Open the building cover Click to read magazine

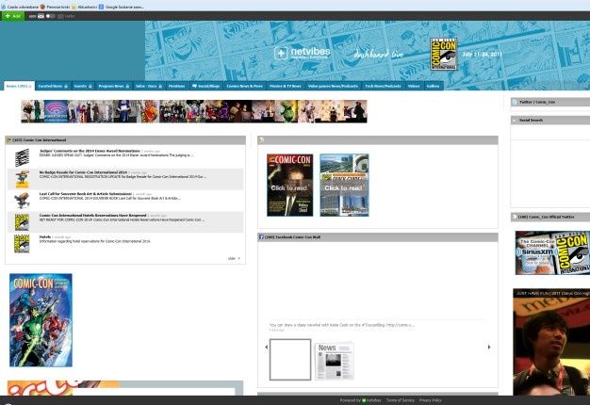point(344,185)
